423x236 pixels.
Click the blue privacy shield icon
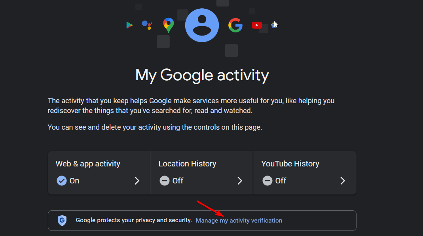click(62, 220)
